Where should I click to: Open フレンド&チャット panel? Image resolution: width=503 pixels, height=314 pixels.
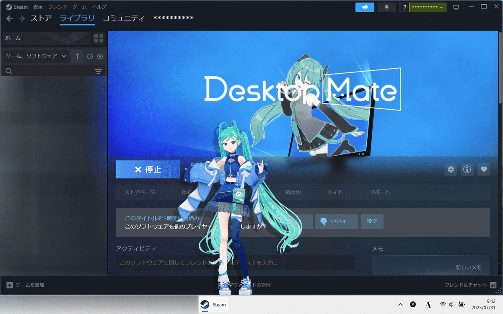pos(471,285)
